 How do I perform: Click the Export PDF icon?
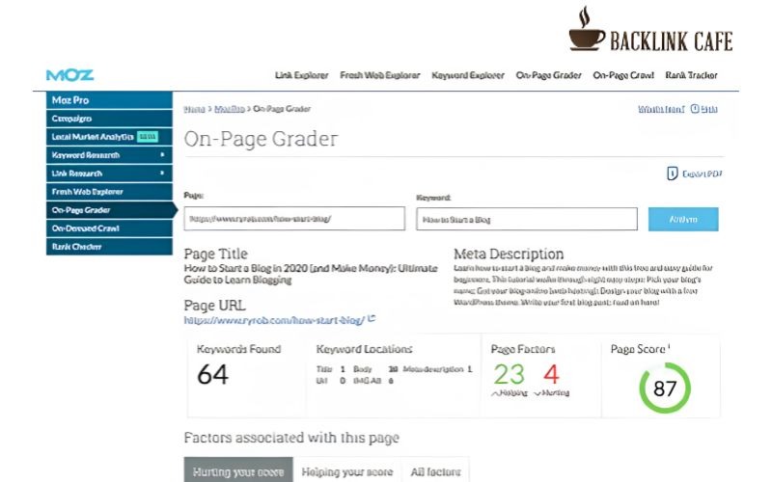672,174
